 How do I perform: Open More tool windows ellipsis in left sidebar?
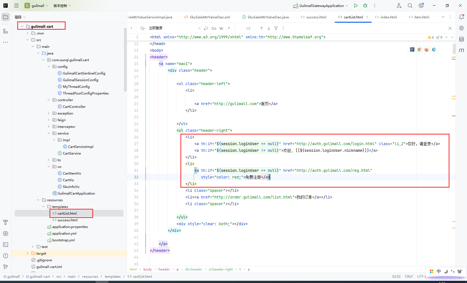click(6, 42)
